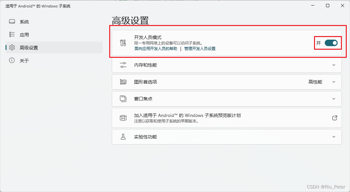The width and height of the screenshot is (350, 192).
Task: Click the 窗口焦点 window icon
Action: [123, 99]
